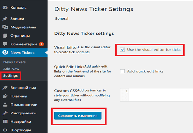Click the Шорткоды code brackets icon
Screen dimensions: 193x133
(5, 130)
